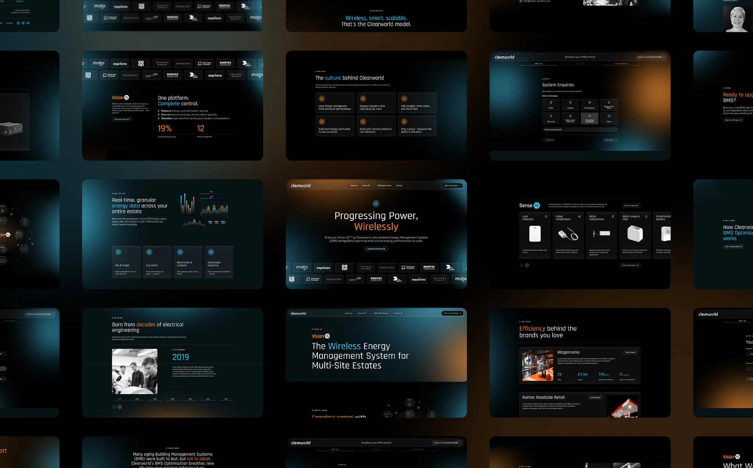Click the droplet icon on Water Usage & Flow card
This screenshot has width=753, height=468.
tap(646, 216)
